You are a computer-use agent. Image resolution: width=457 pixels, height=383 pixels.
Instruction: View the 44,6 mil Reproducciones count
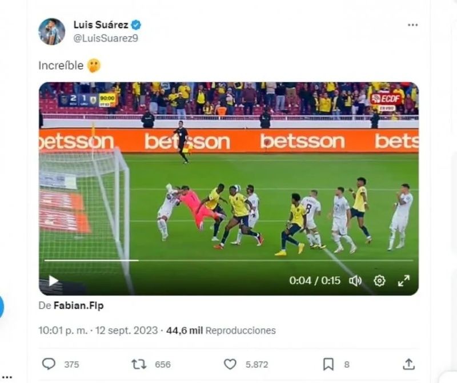point(221,330)
